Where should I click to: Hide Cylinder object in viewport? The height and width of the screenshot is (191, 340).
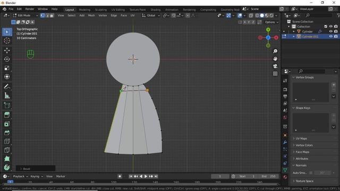point(330,31)
